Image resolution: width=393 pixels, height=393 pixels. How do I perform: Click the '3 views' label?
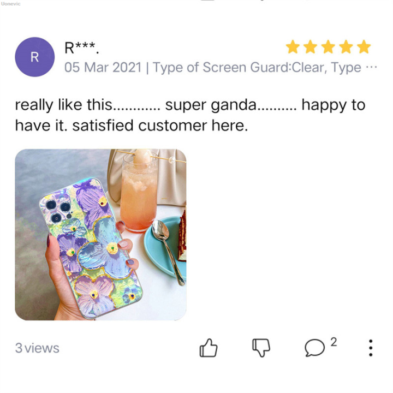click(37, 348)
